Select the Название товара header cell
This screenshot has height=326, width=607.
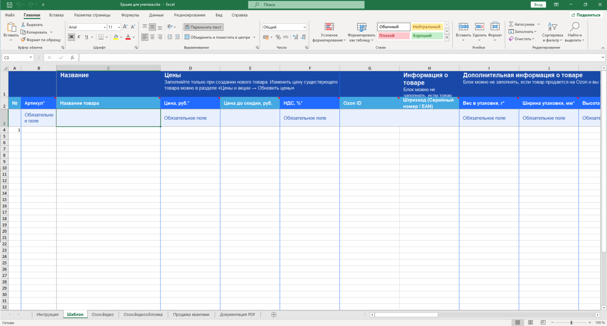pyautogui.click(x=108, y=103)
